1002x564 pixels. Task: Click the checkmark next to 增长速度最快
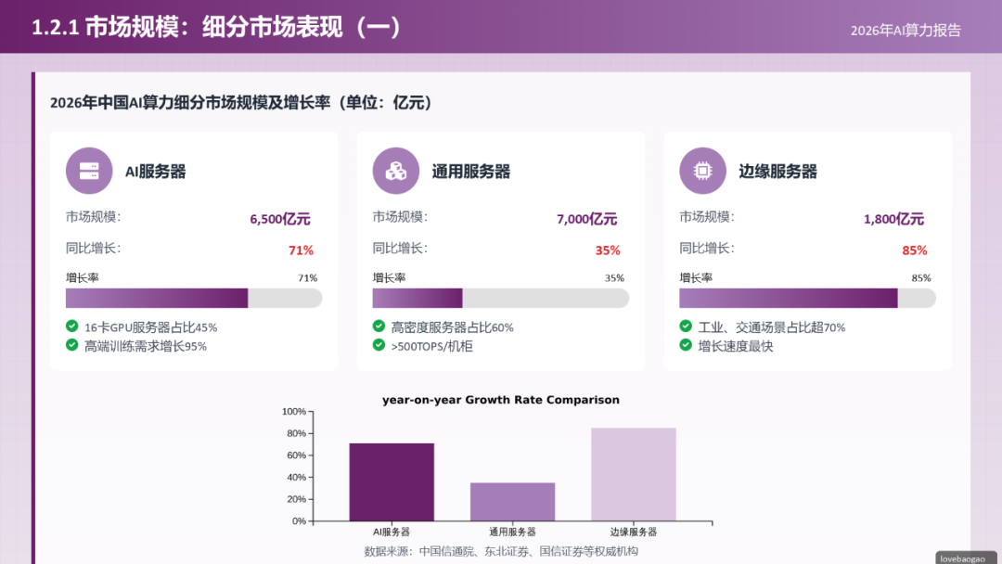tap(685, 345)
